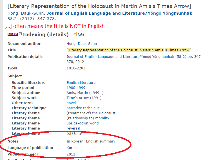Screen dimensions: 210x160
Task: Click the morality theme link
Action: [102, 118]
